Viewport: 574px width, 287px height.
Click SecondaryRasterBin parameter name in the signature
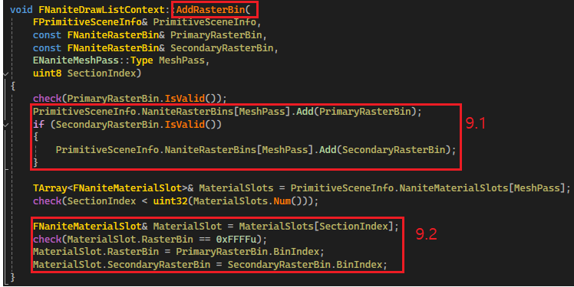222,47
